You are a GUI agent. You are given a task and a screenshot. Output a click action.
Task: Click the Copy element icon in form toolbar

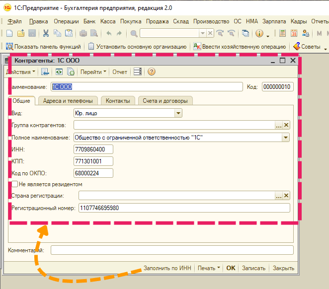pyautogui.click(x=71, y=72)
